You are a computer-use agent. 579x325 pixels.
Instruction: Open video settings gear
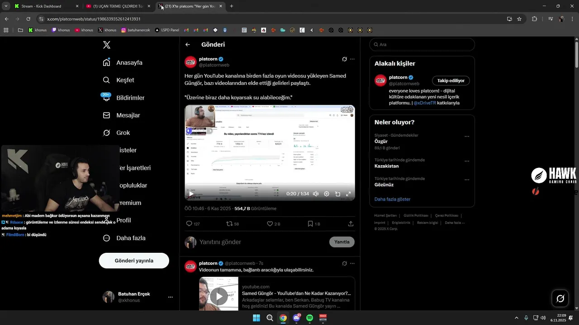(327, 194)
